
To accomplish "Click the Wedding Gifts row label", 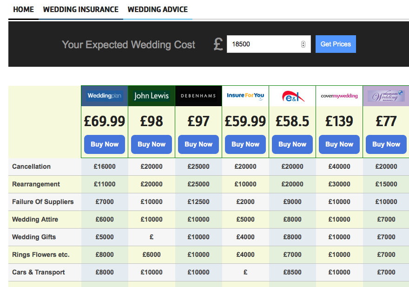I will coord(34,237).
